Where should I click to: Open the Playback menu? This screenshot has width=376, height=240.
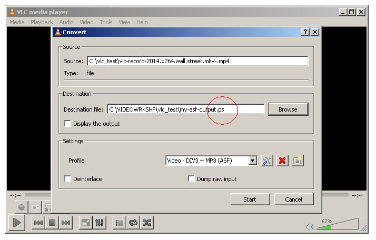[x=42, y=22]
